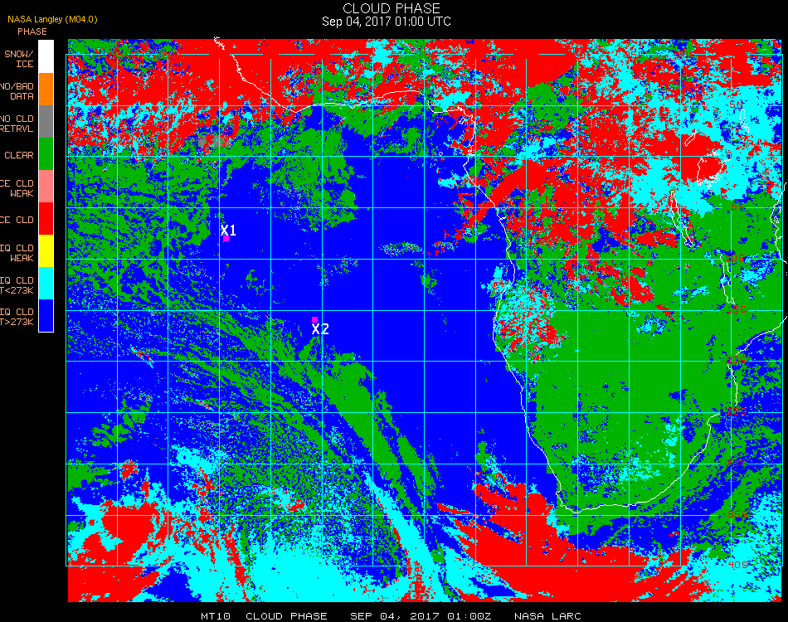
Task: Click the CLOUD PHASE title
Action: click(x=392, y=8)
